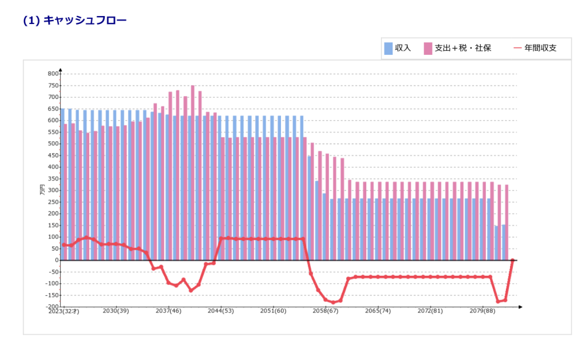Select the 2058(67) x-axis label
Viewport: 586px width, 349px height.
[x=325, y=311]
